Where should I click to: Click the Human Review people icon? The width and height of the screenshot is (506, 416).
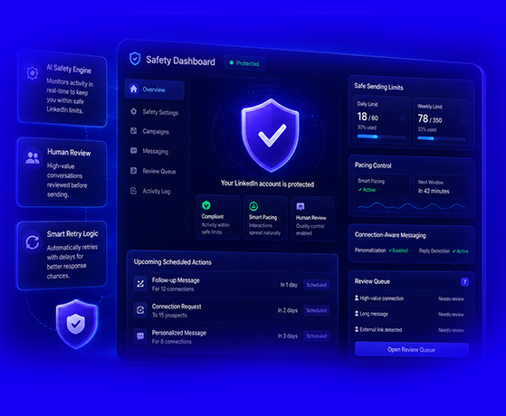33,158
